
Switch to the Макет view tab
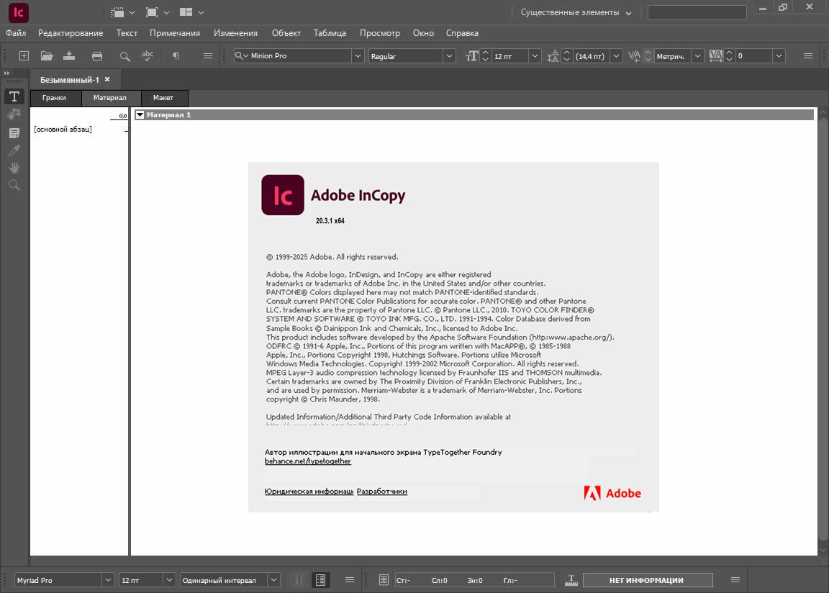click(163, 98)
